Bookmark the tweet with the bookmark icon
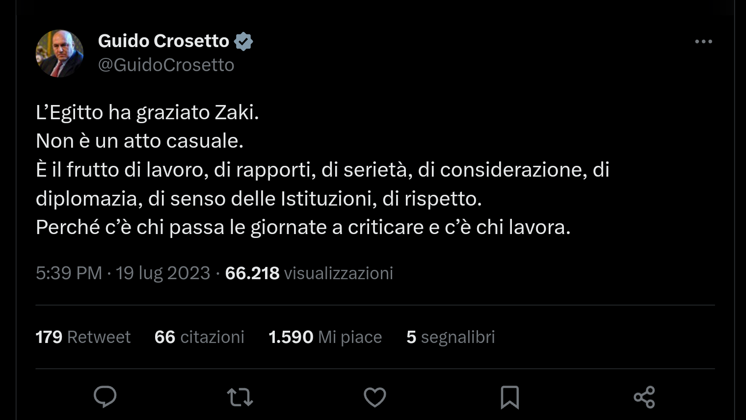Viewport: 746px width, 420px height. click(510, 397)
